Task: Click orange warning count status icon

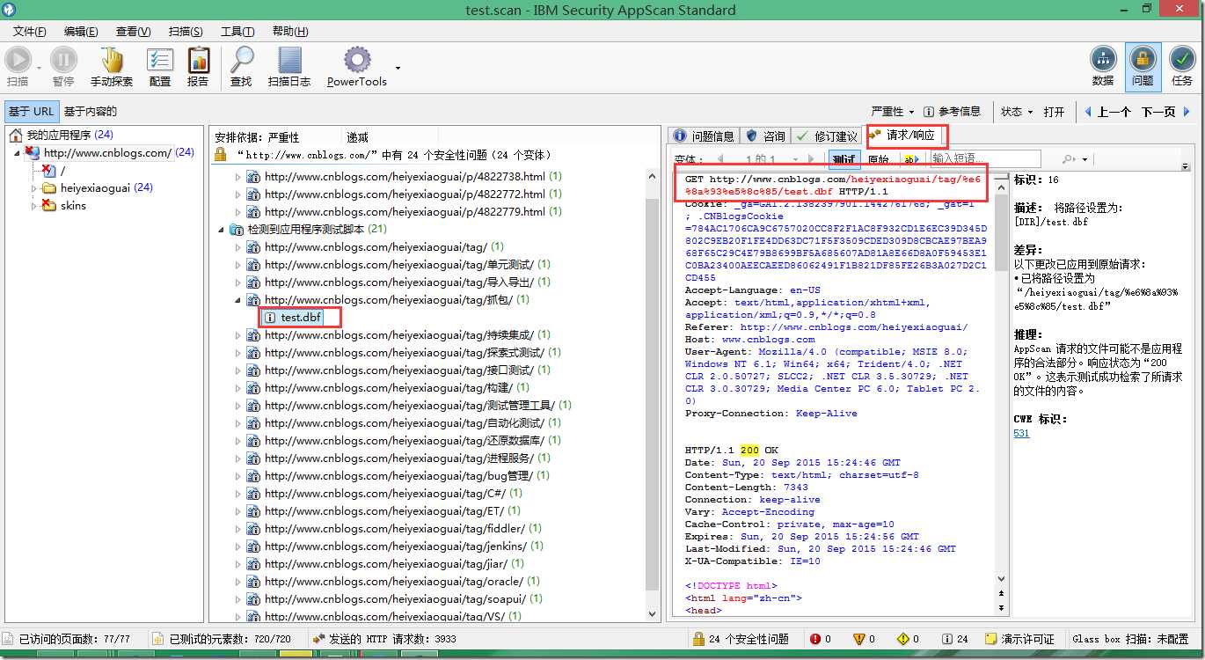Action: pos(858,639)
